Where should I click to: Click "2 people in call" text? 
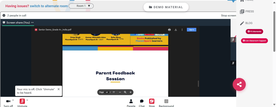pyautogui.click(x=17, y=16)
